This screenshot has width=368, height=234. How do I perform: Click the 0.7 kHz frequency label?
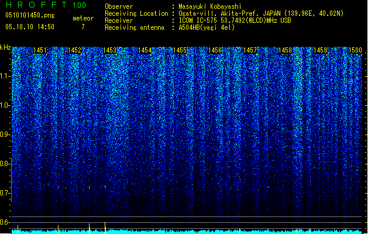point(5,193)
